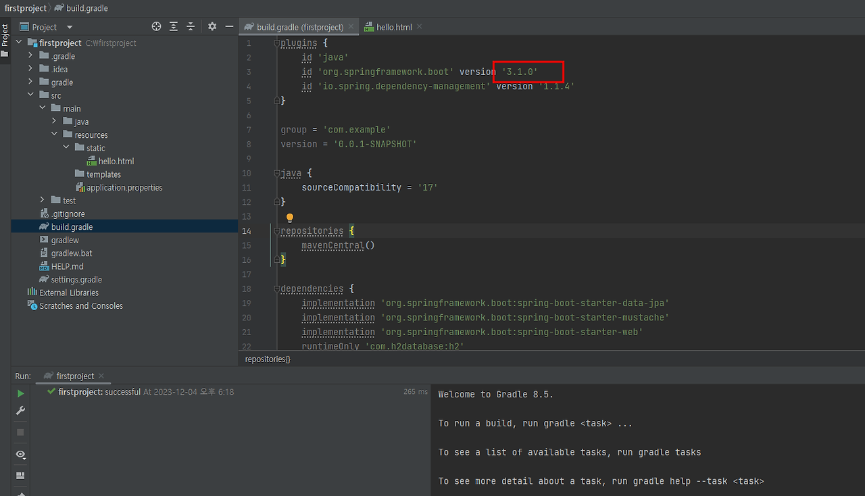The height and width of the screenshot is (496, 865).
Task: Collapse the main folder arrow
Action: click(43, 108)
